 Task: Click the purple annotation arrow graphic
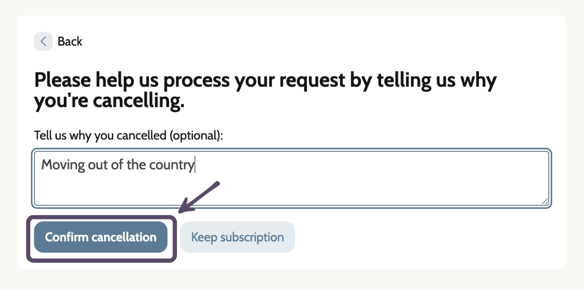coord(199,197)
